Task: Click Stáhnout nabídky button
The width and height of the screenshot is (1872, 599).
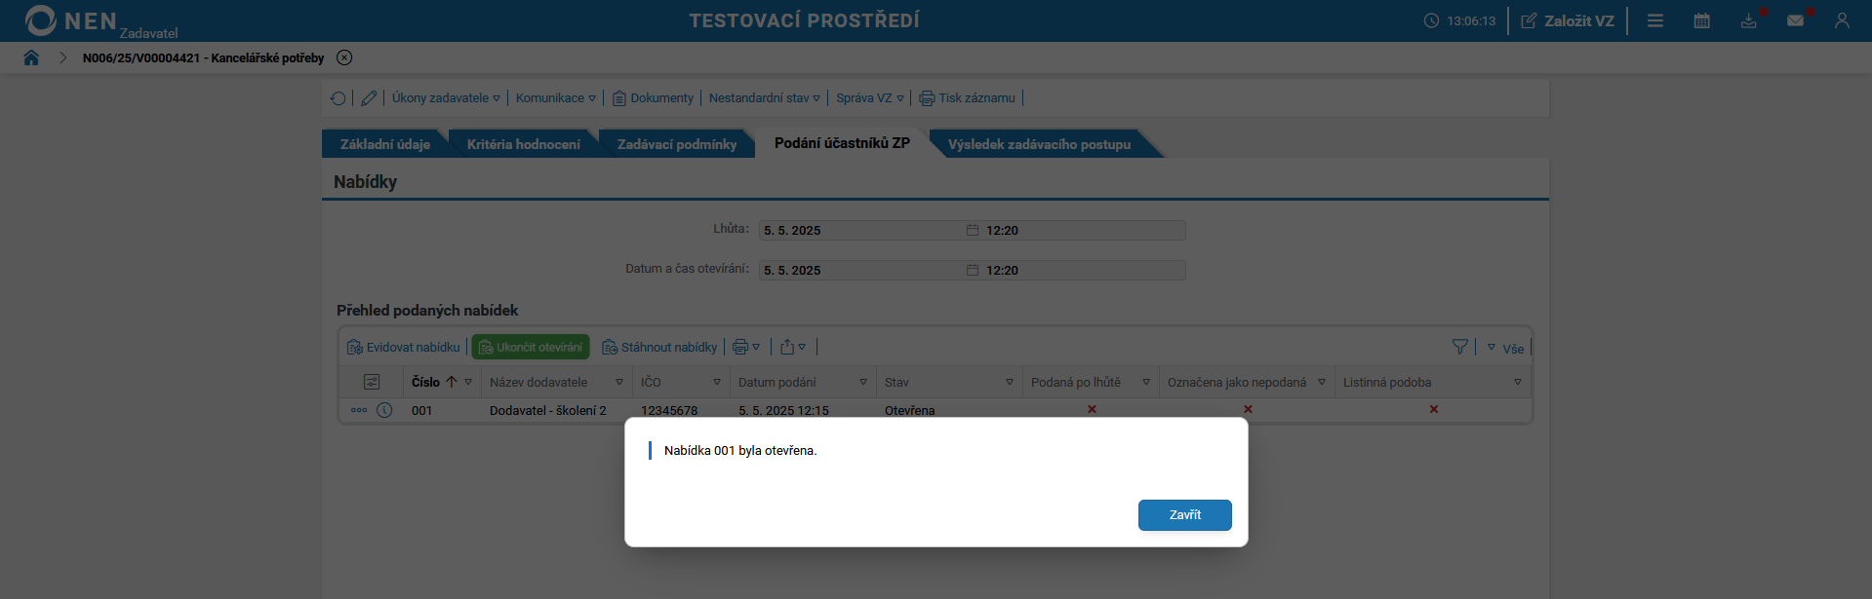Action: pyautogui.click(x=660, y=348)
